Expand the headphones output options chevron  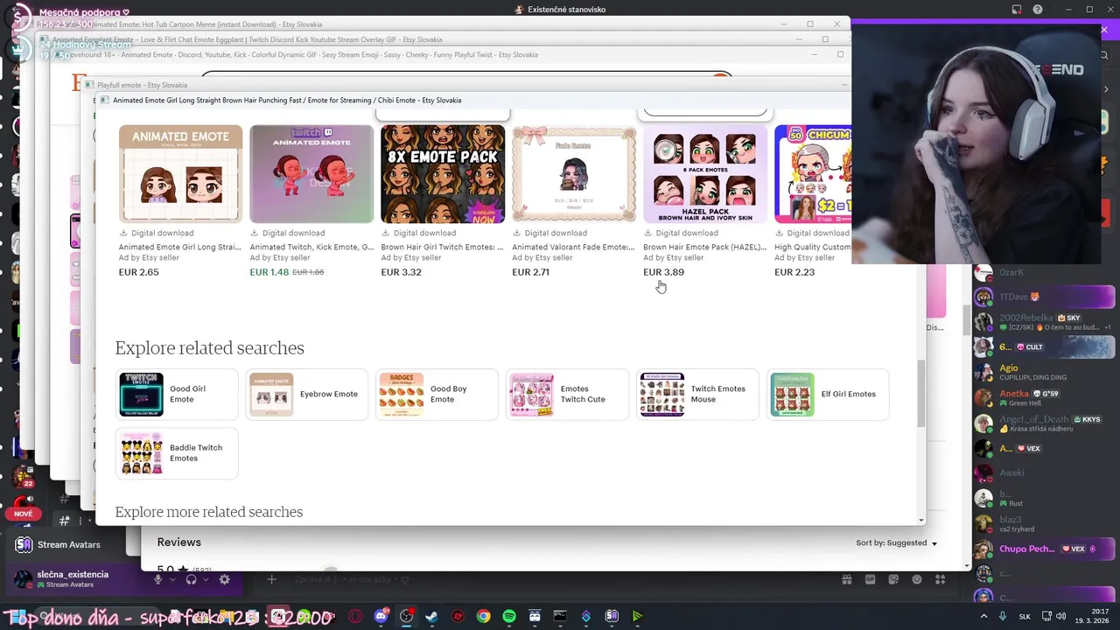pos(205,579)
